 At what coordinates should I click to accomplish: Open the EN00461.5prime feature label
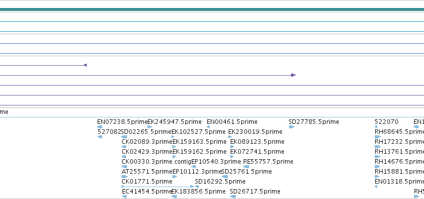point(232,122)
